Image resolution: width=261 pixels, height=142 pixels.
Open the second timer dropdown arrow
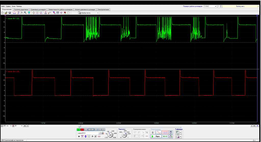point(180,136)
